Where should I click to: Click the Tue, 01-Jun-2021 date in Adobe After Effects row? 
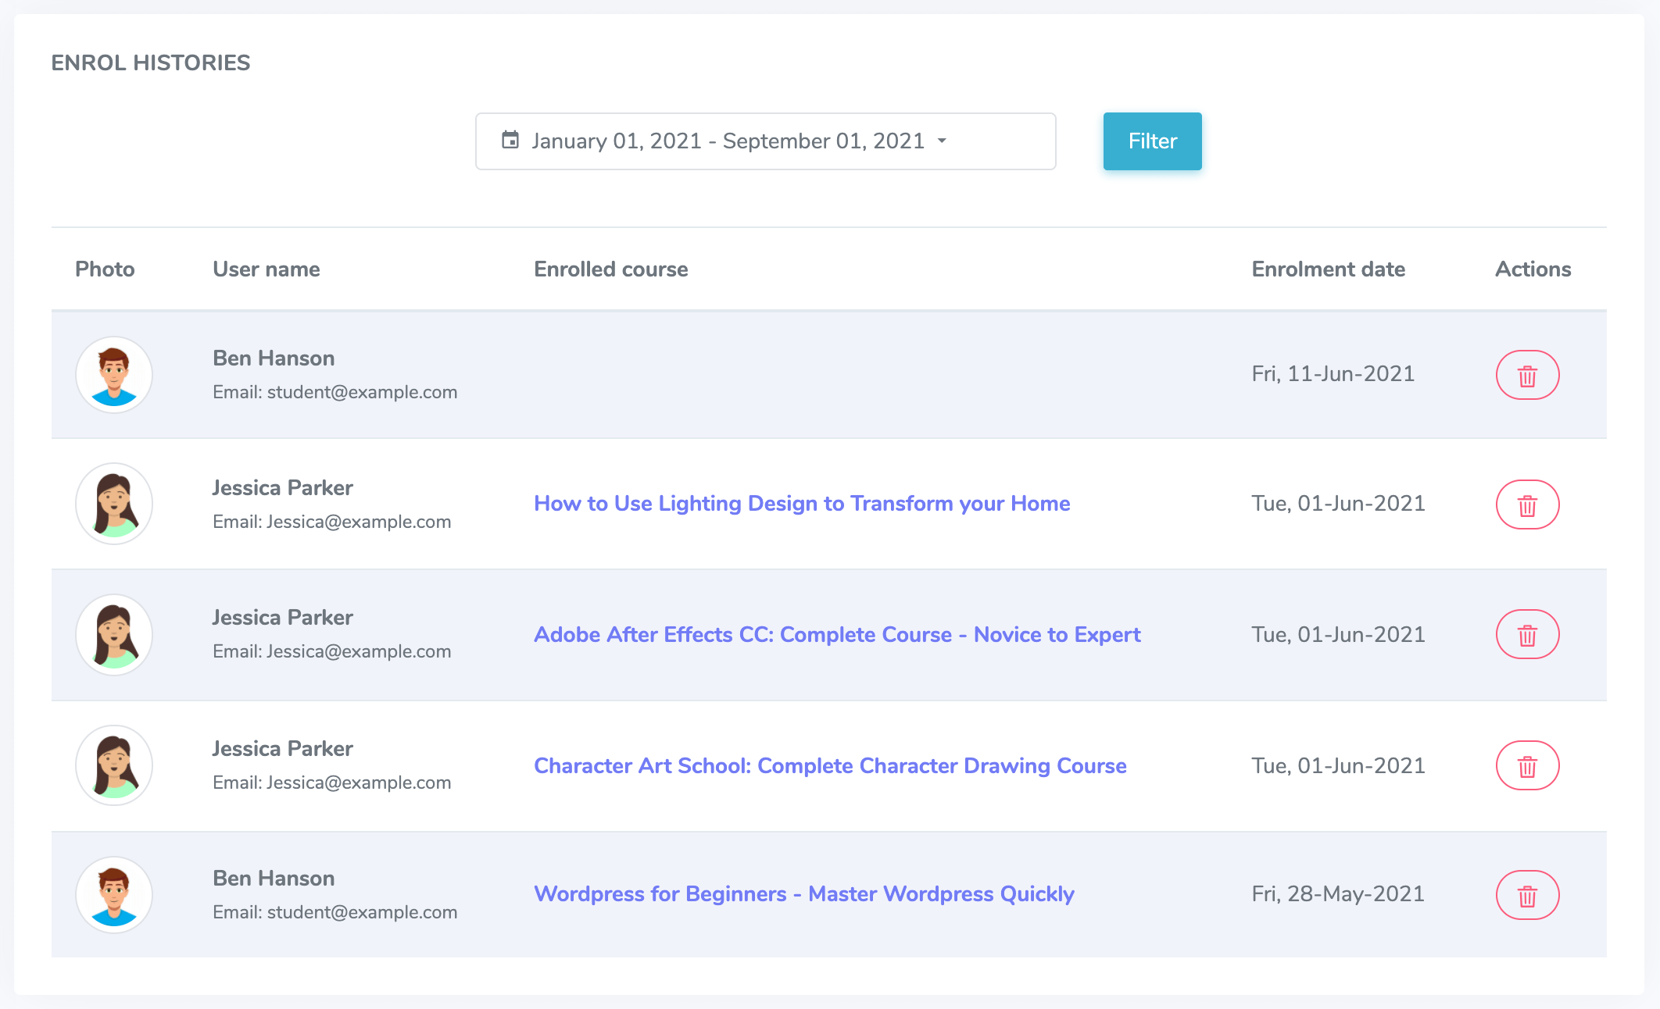(1339, 635)
